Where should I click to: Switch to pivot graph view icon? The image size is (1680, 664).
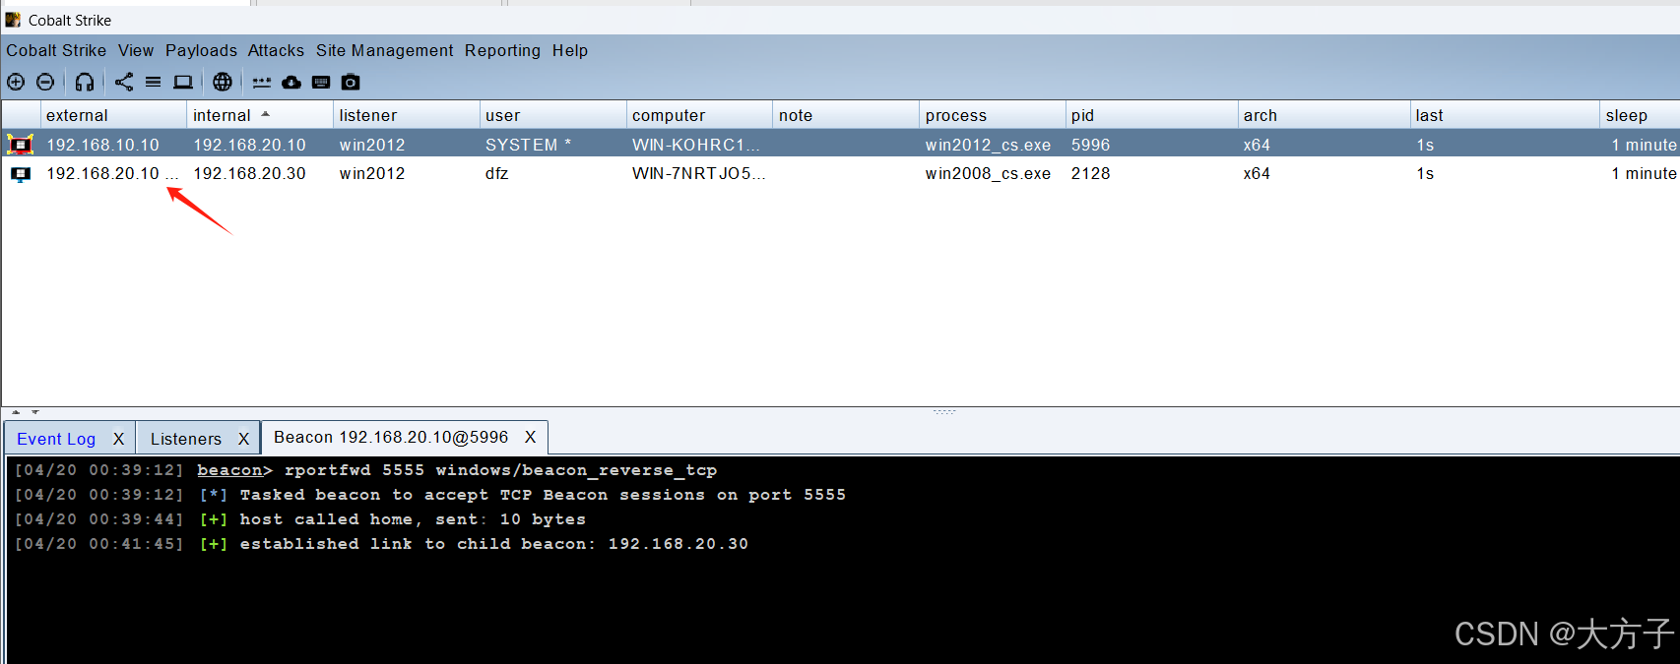pyautogui.click(x=124, y=83)
